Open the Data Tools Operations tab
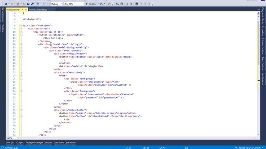The width and height of the screenshot is (266, 149). point(65,142)
